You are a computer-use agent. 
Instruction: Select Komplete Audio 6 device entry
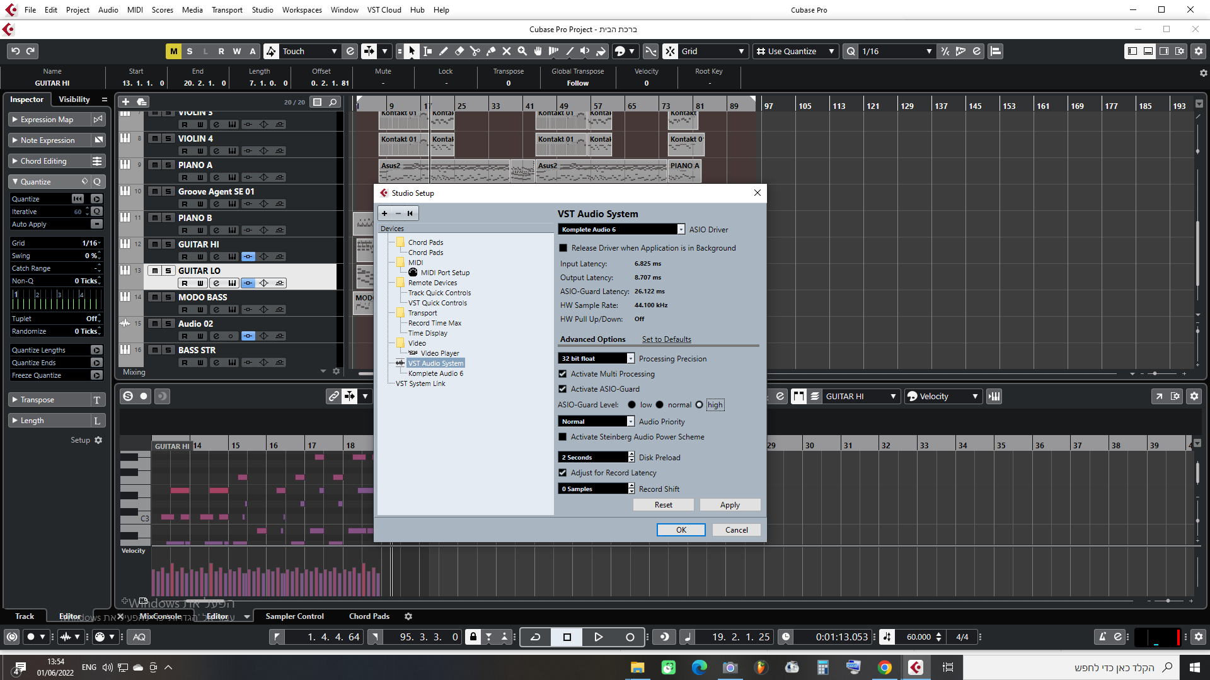pos(435,373)
